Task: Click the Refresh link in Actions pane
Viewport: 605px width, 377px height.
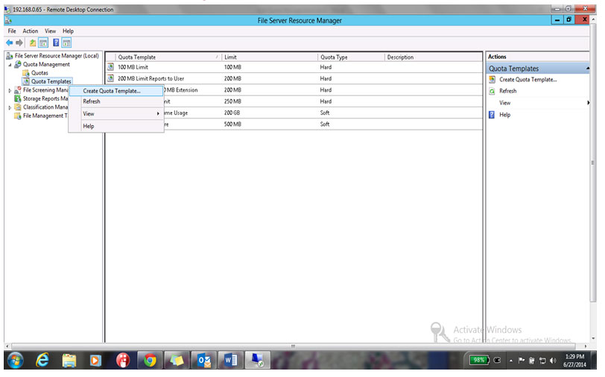Action: tap(508, 91)
